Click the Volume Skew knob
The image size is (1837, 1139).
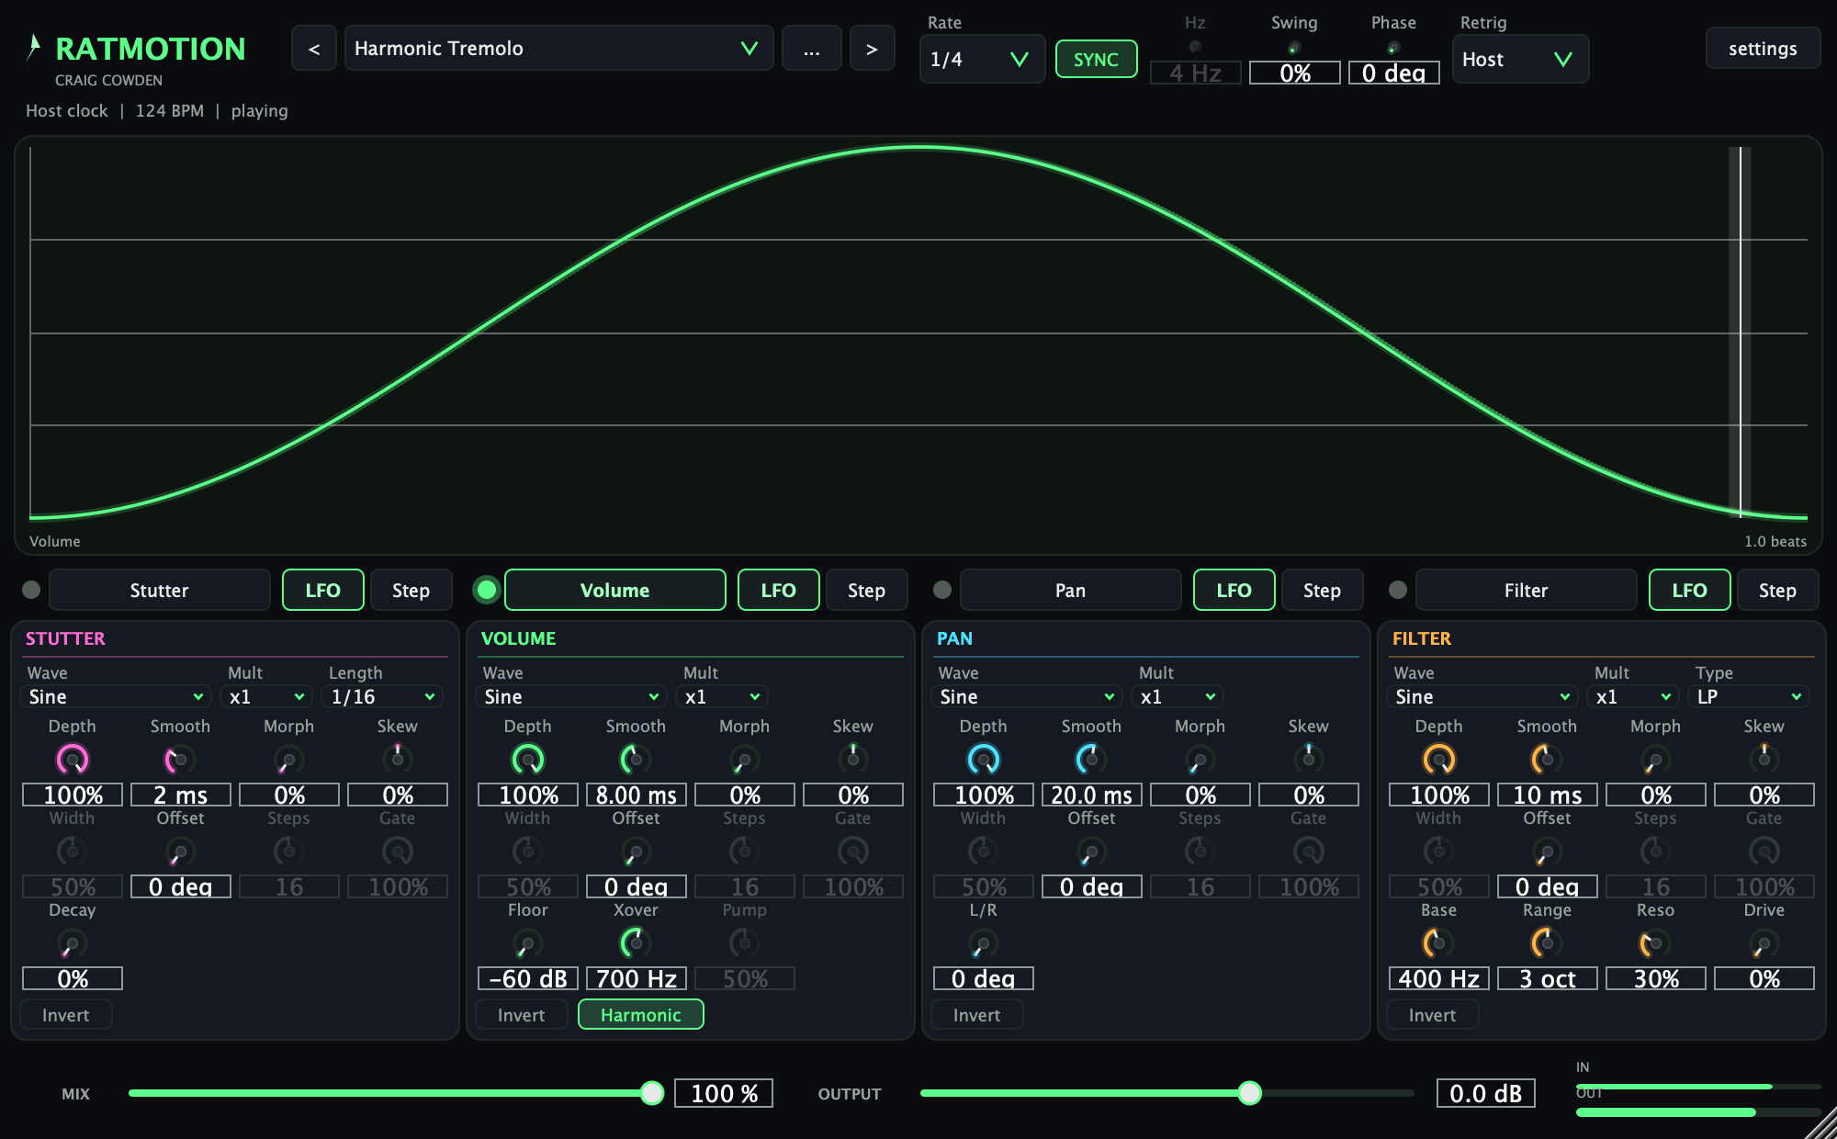coord(852,760)
